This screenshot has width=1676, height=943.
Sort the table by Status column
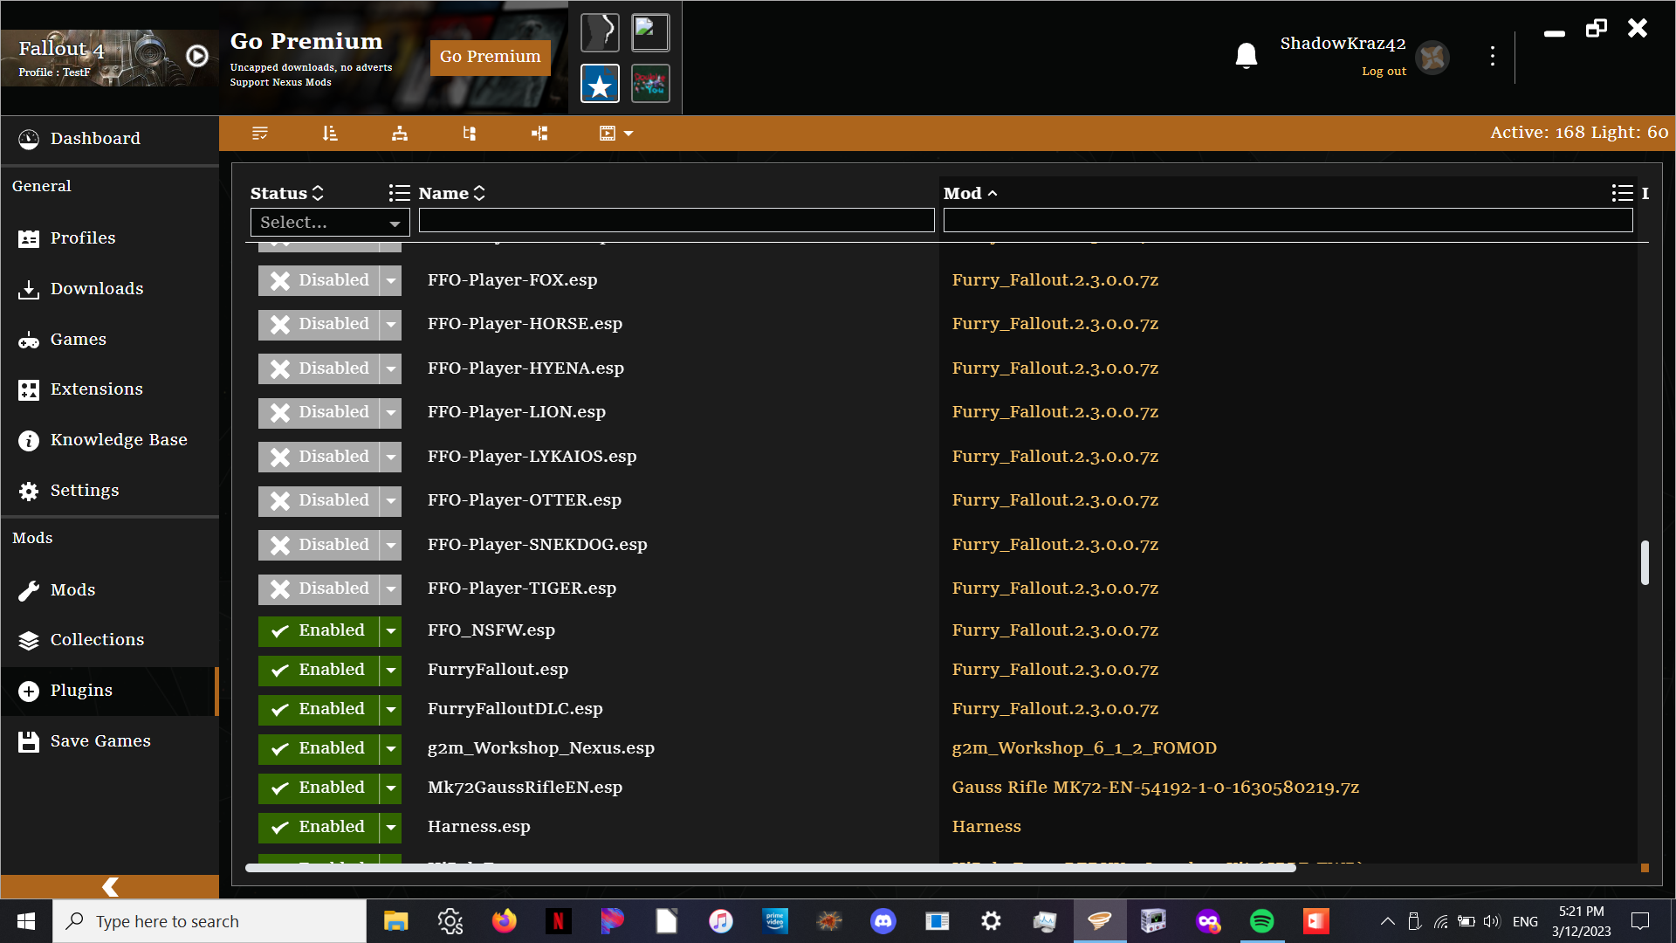click(287, 194)
